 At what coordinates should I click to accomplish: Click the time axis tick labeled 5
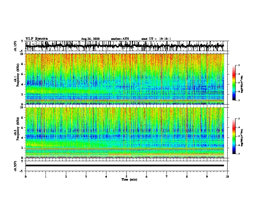tap(126, 177)
